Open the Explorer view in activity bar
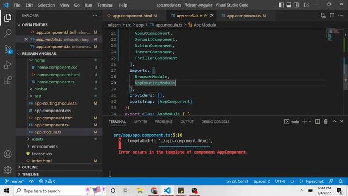The height and width of the screenshot is (196, 348). tap(8, 17)
